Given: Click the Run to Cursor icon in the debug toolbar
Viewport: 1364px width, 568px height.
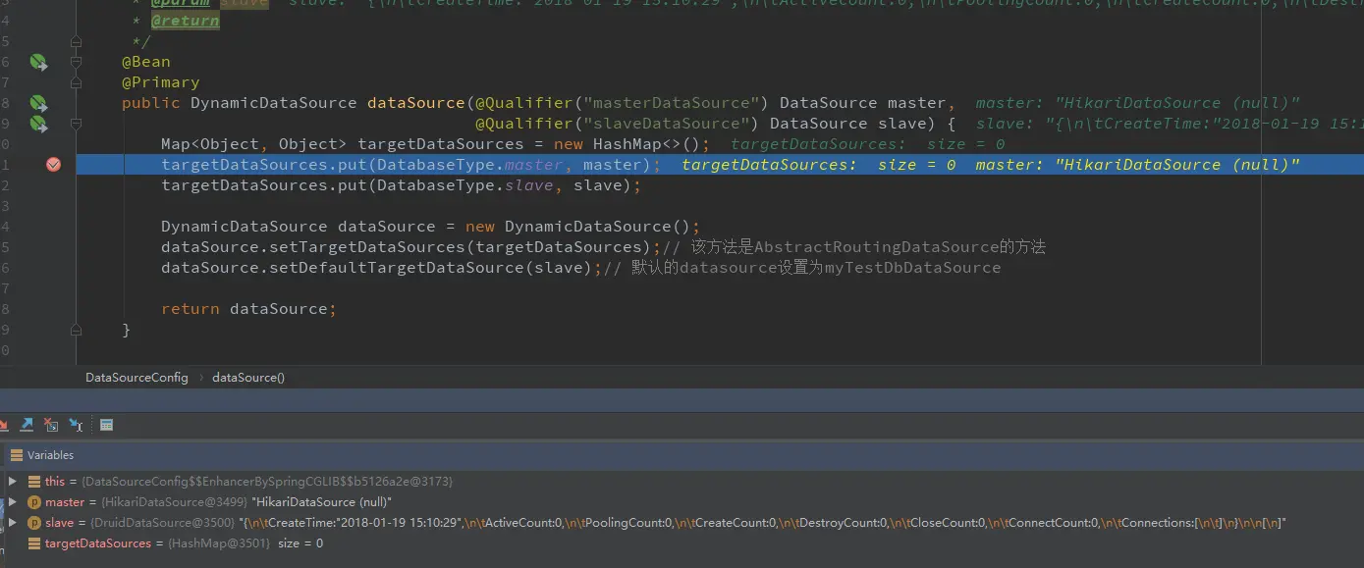Looking at the screenshot, I should [75, 425].
